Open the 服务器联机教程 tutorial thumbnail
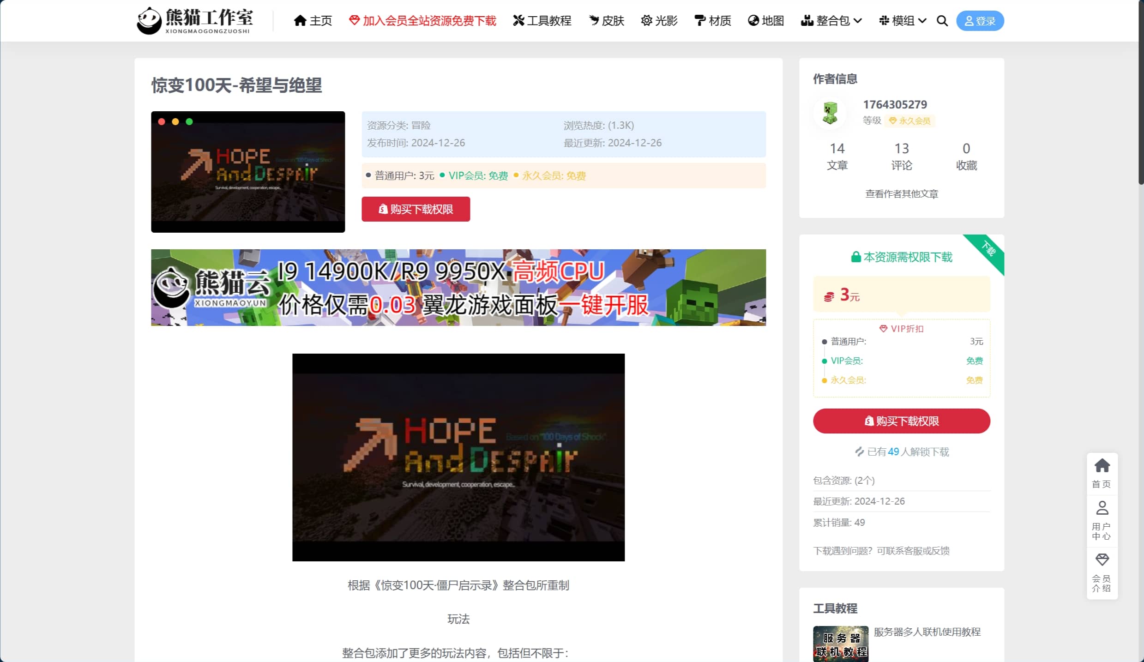 click(841, 644)
